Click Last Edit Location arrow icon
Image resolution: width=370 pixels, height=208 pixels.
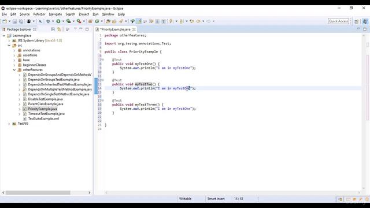pos(192,21)
